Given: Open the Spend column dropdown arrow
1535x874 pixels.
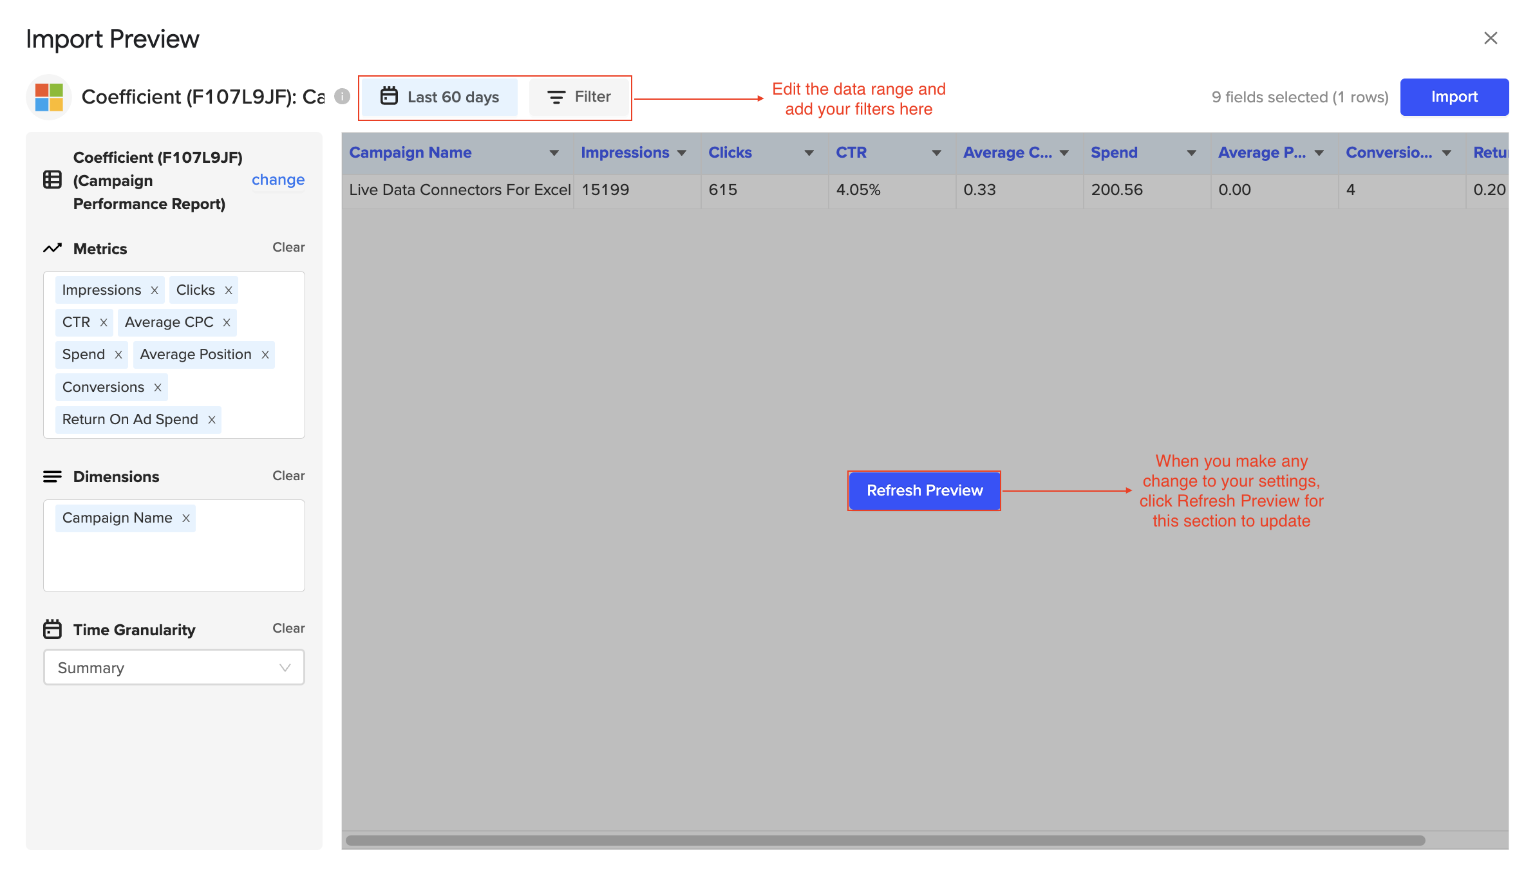Looking at the screenshot, I should click(1192, 153).
